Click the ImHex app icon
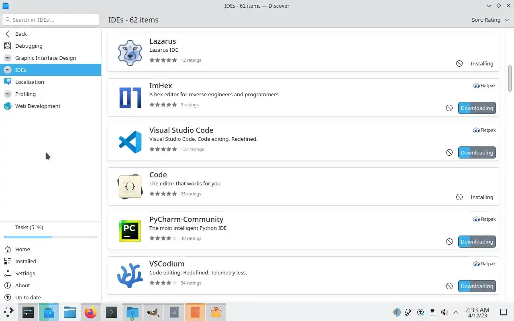Viewport: 514px width, 321px height. [x=130, y=97]
